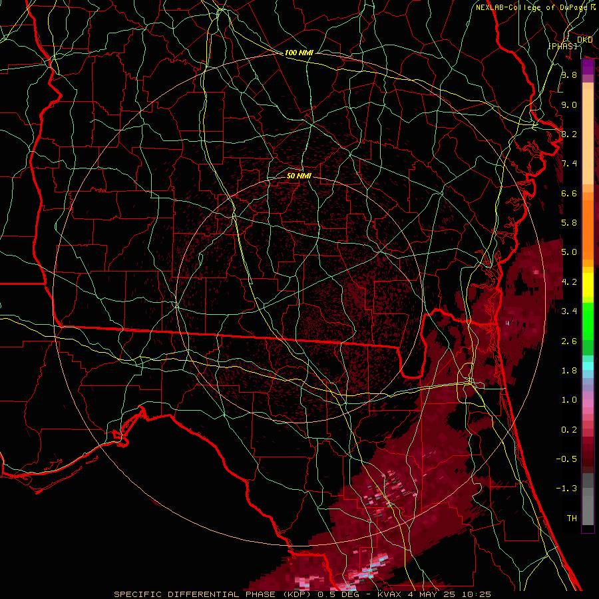Viewport: 599px width, 599px height.
Task: Click the "TH" label on the color scale
Action: [572, 518]
